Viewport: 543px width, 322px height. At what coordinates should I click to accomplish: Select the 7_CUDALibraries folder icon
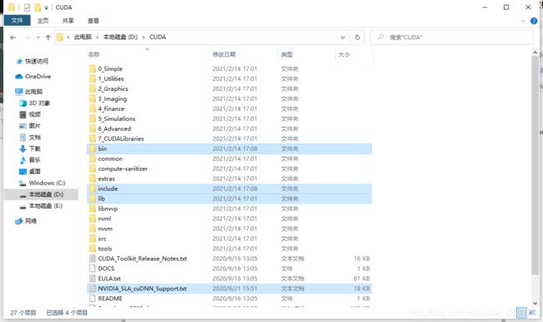tap(93, 138)
